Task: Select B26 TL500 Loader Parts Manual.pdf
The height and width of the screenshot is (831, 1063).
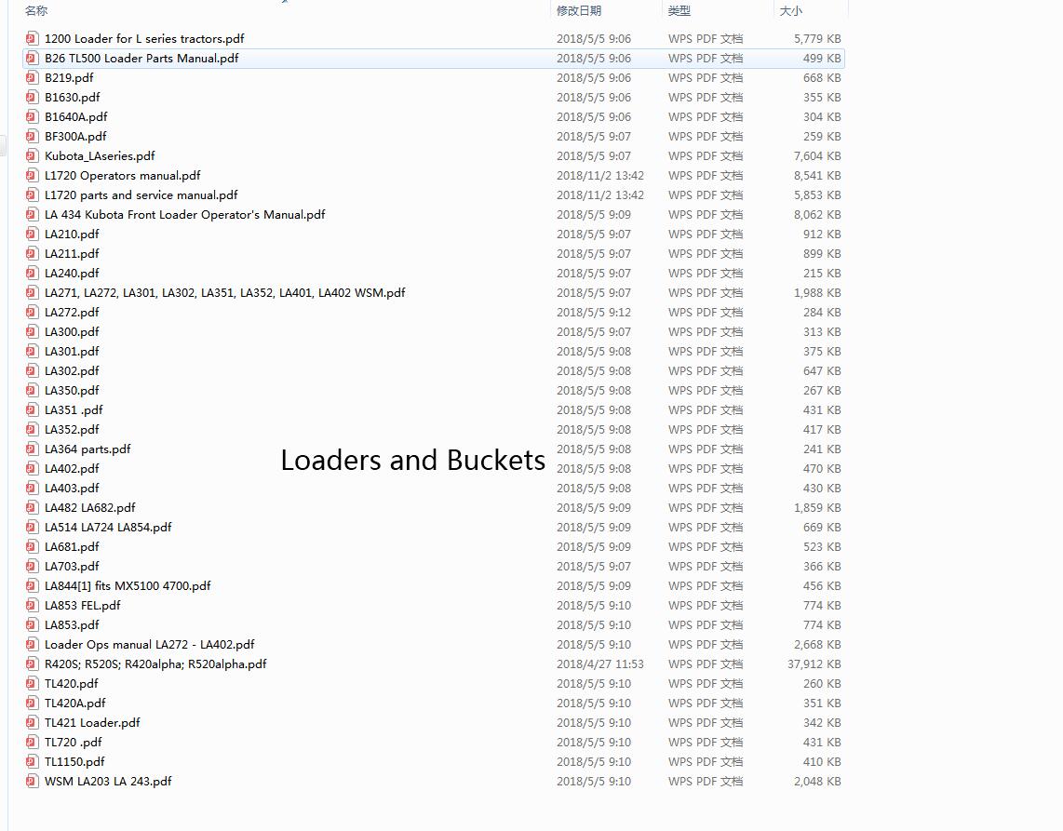Action: (x=141, y=58)
